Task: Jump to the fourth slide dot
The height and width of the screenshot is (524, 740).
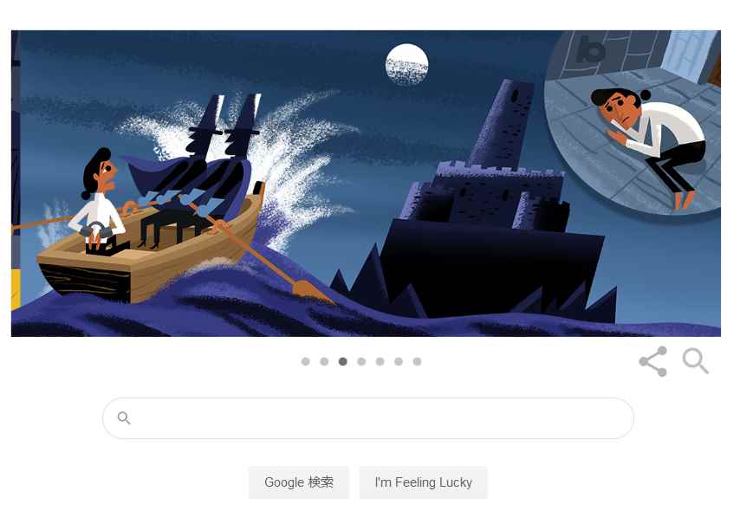Action: click(x=361, y=362)
